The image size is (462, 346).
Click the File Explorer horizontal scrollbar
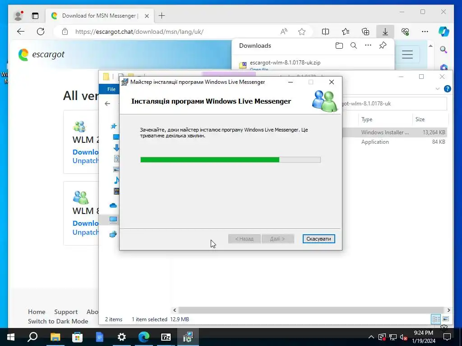tap(311, 310)
